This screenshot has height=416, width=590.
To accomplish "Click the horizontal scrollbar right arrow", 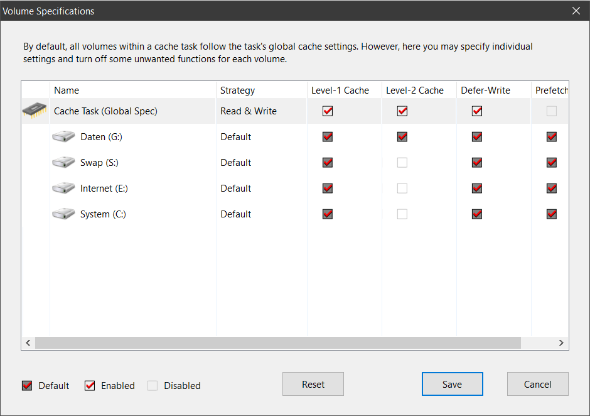I will click(562, 342).
